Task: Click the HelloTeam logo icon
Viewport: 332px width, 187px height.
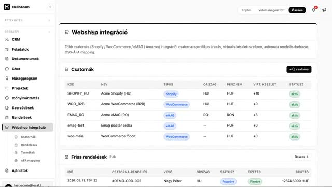Action: (x=7, y=7)
